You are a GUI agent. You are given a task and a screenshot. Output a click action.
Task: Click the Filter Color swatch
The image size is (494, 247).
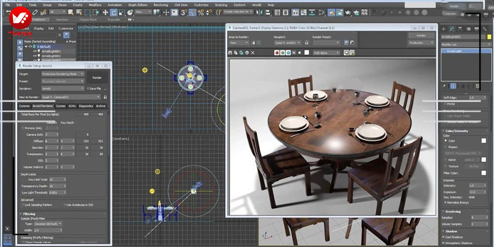pyautogui.click(x=484, y=173)
